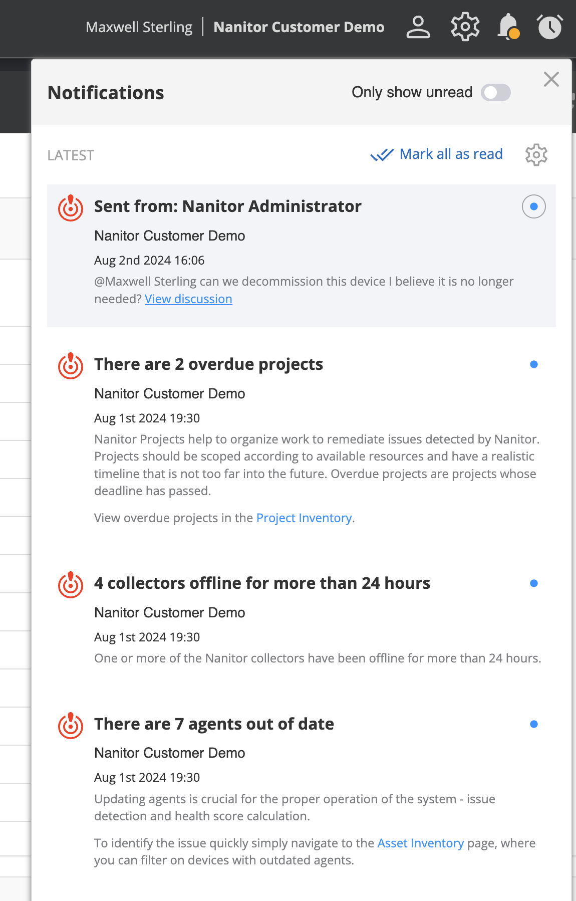Click alert icon beside collectors offline notification
Image resolution: width=576 pixels, height=901 pixels.
71,585
